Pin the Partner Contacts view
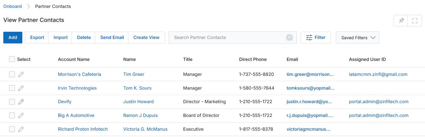 (401, 20)
